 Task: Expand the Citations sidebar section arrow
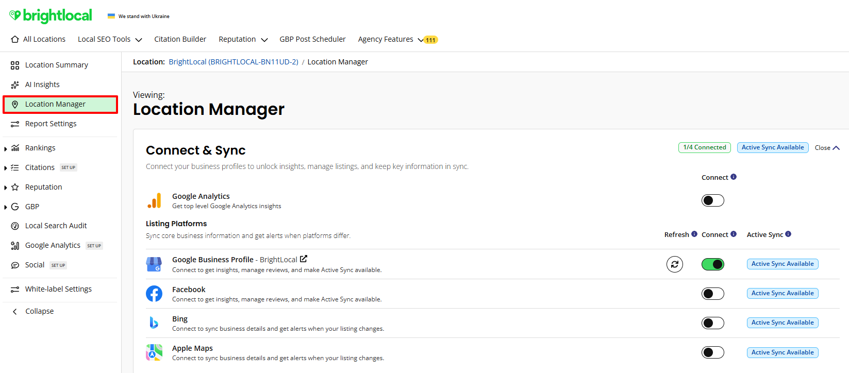(x=6, y=168)
